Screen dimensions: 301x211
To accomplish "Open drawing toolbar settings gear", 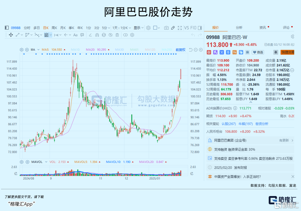I will tap(132, 35).
